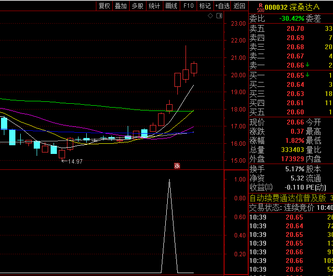Click the 卖五 price 20.70
This screenshot has width=333, height=276.
[x=295, y=28]
